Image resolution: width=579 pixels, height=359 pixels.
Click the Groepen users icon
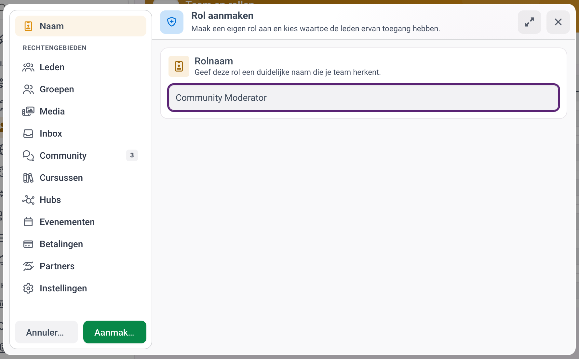coord(28,89)
